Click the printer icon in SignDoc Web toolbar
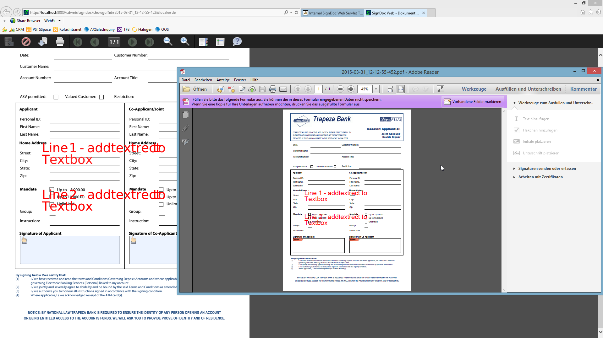Image resolution: width=603 pixels, height=338 pixels. 60,41
